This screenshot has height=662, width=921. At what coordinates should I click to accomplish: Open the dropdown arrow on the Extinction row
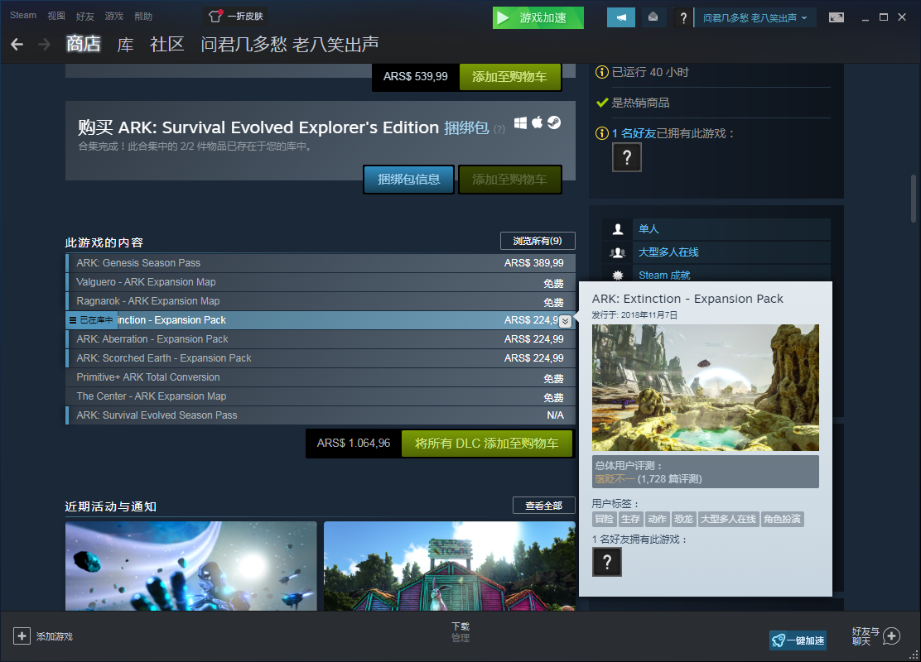click(565, 321)
